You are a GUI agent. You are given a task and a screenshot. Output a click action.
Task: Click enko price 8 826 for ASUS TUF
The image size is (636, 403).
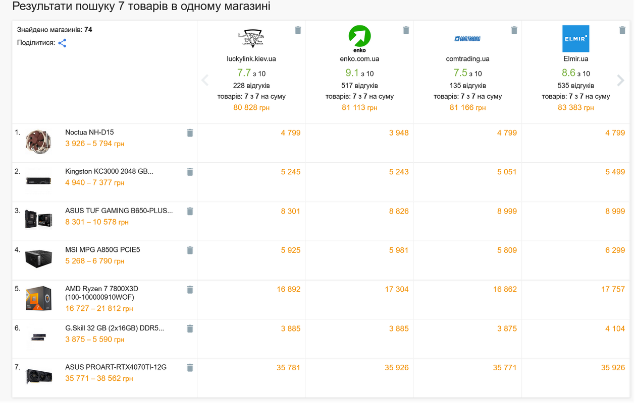399,211
